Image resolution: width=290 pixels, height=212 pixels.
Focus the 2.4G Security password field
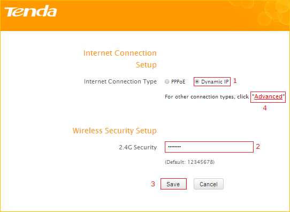point(209,147)
